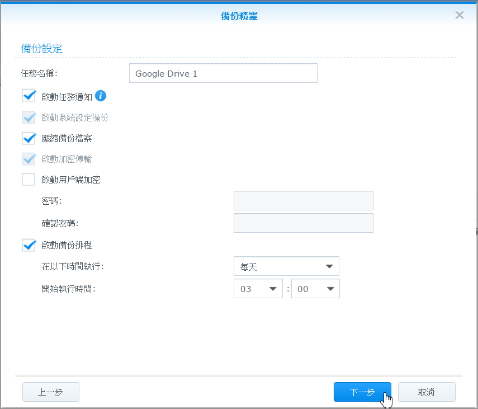The height and width of the screenshot is (409, 478).
Task: Focus the 密碼 password field
Action: coord(304,201)
